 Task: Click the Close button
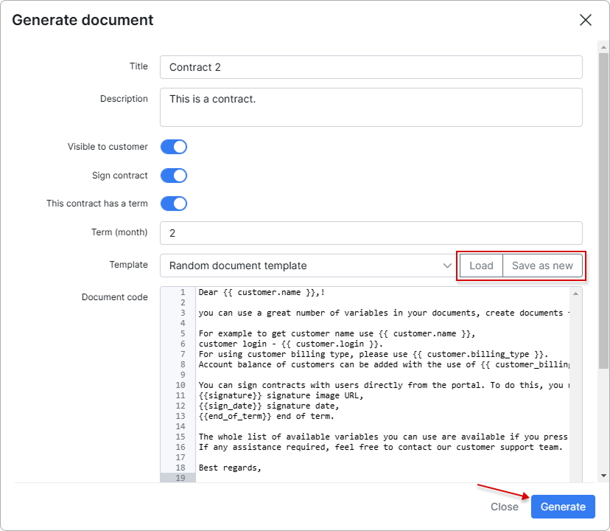coord(504,507)
